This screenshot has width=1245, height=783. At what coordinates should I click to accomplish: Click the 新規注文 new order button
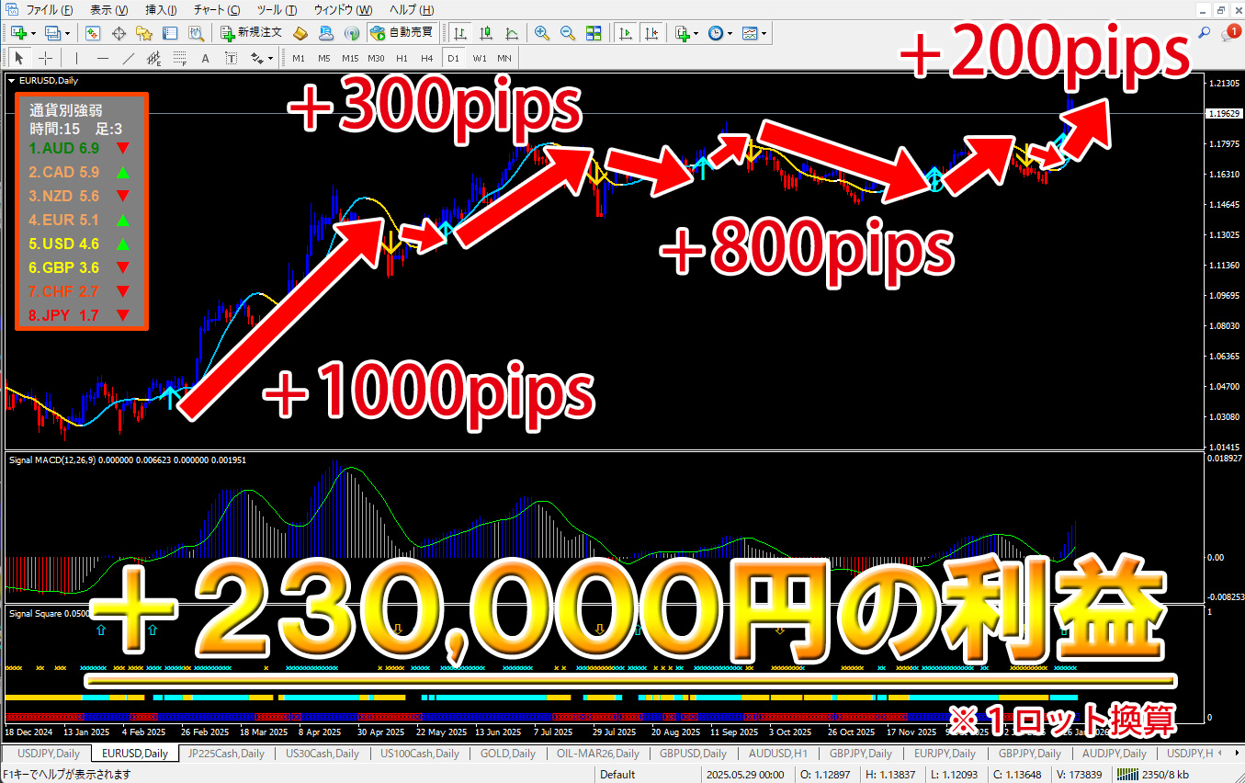[x=251, y=33]
